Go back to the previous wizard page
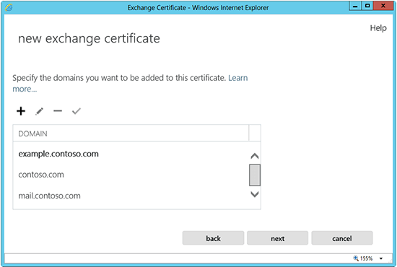Screen dimensions: 397x267 point(213,238)
